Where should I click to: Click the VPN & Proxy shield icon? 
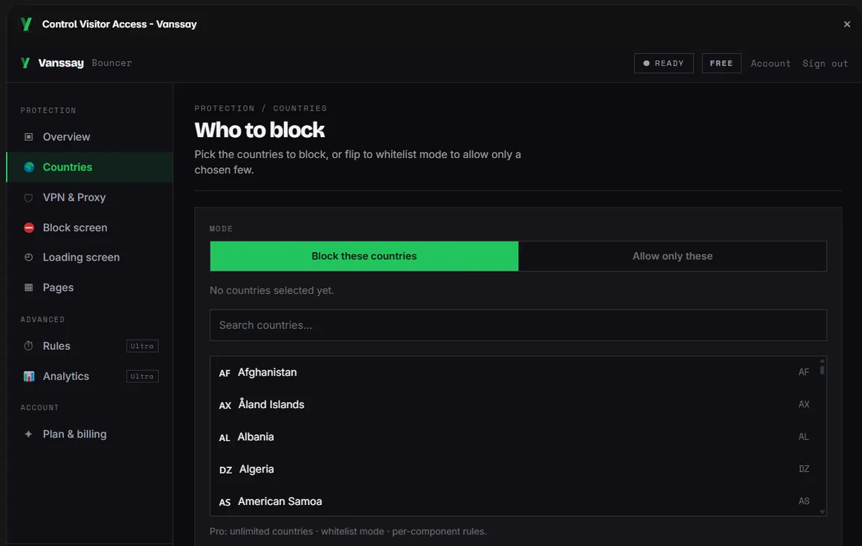(x=29, y=198)
